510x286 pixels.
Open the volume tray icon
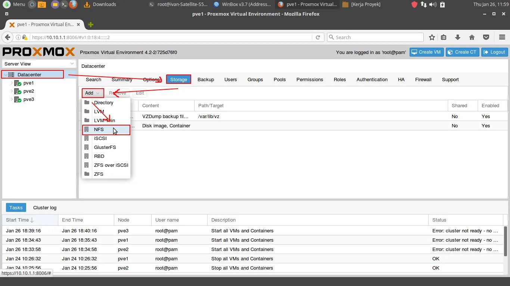pos(433,4)
